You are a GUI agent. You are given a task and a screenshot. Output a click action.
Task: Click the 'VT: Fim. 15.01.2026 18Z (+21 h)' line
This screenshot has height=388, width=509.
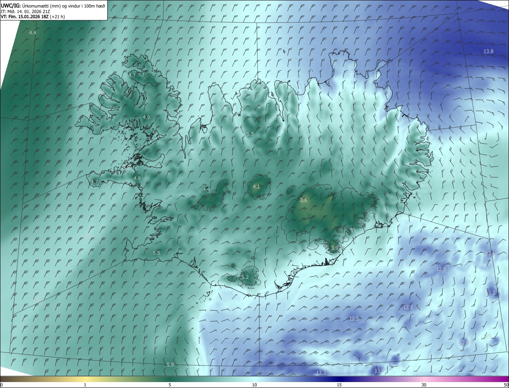coord(33,17)
